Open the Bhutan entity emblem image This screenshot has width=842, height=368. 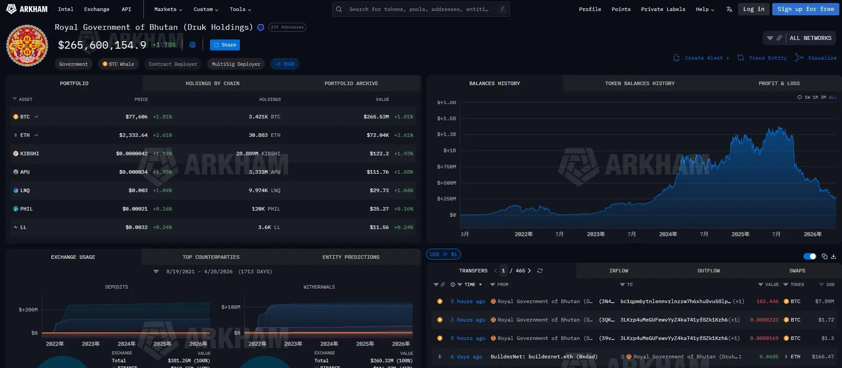pyautogui.click(x=27, y=46)
